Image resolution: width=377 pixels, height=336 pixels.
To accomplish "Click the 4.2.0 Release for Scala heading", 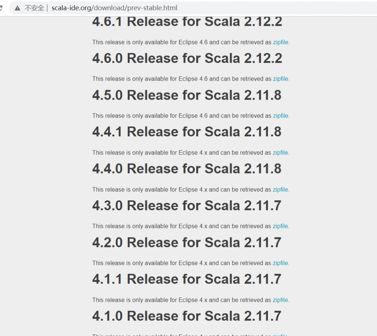I will (187, 242).
